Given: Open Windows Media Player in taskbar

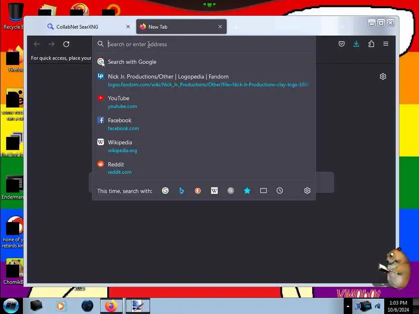Looking at the screenshot, I should point(61,306).
